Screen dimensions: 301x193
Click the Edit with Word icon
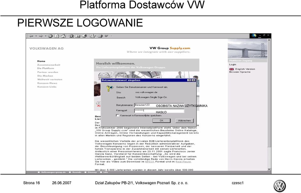click(x=107, y=36)
